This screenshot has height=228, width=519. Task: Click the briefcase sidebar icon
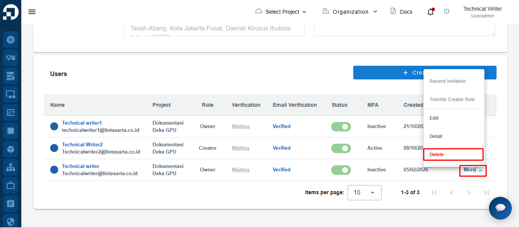tap(11, 185)
